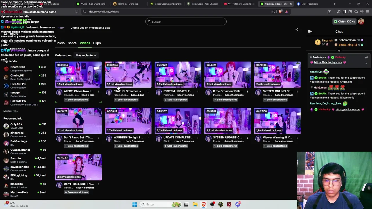This screenshot has width=372, height=209.
Task: Open the Más reciente sort dropdown
Action: click(86, 55)
